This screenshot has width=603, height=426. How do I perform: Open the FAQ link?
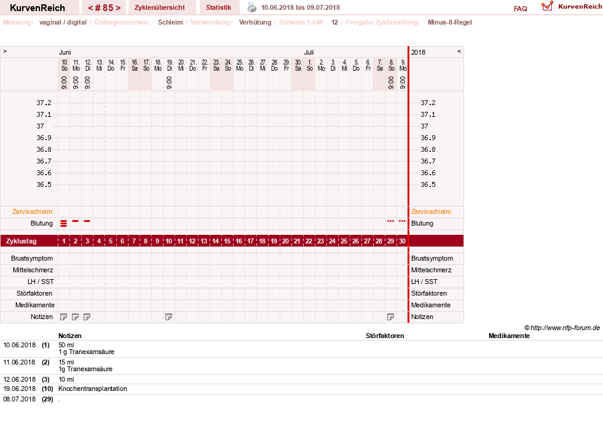(520, 9)
